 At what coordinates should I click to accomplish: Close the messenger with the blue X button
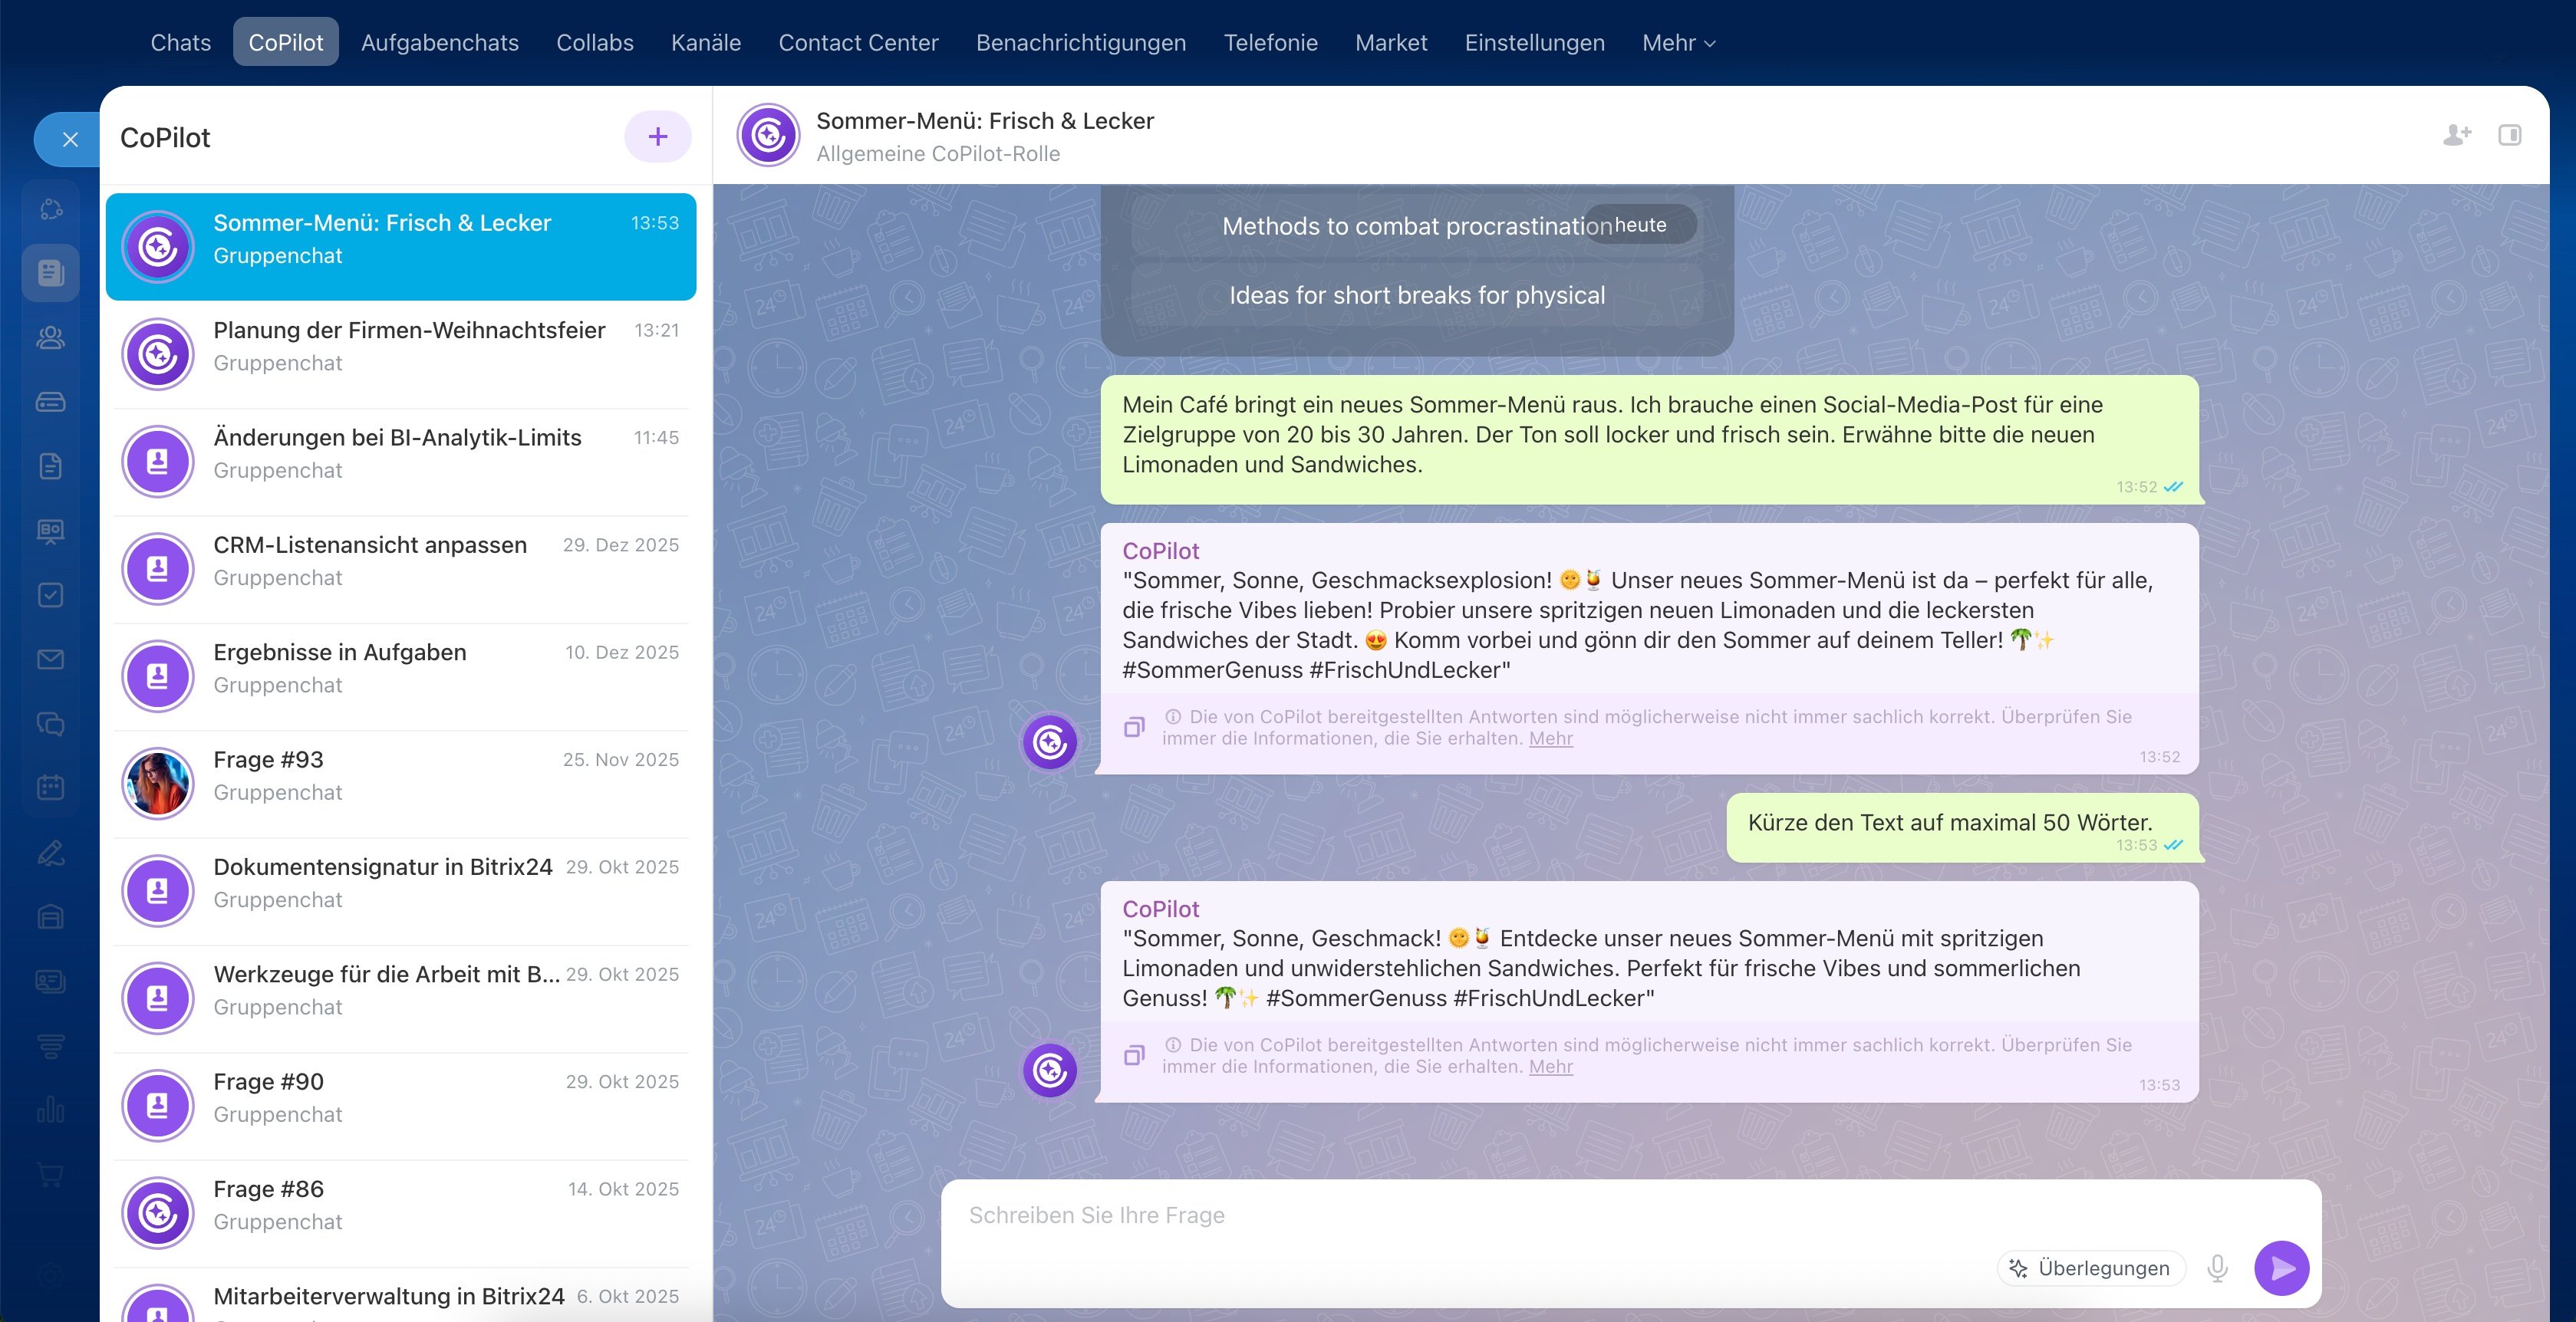click(70, 139)
